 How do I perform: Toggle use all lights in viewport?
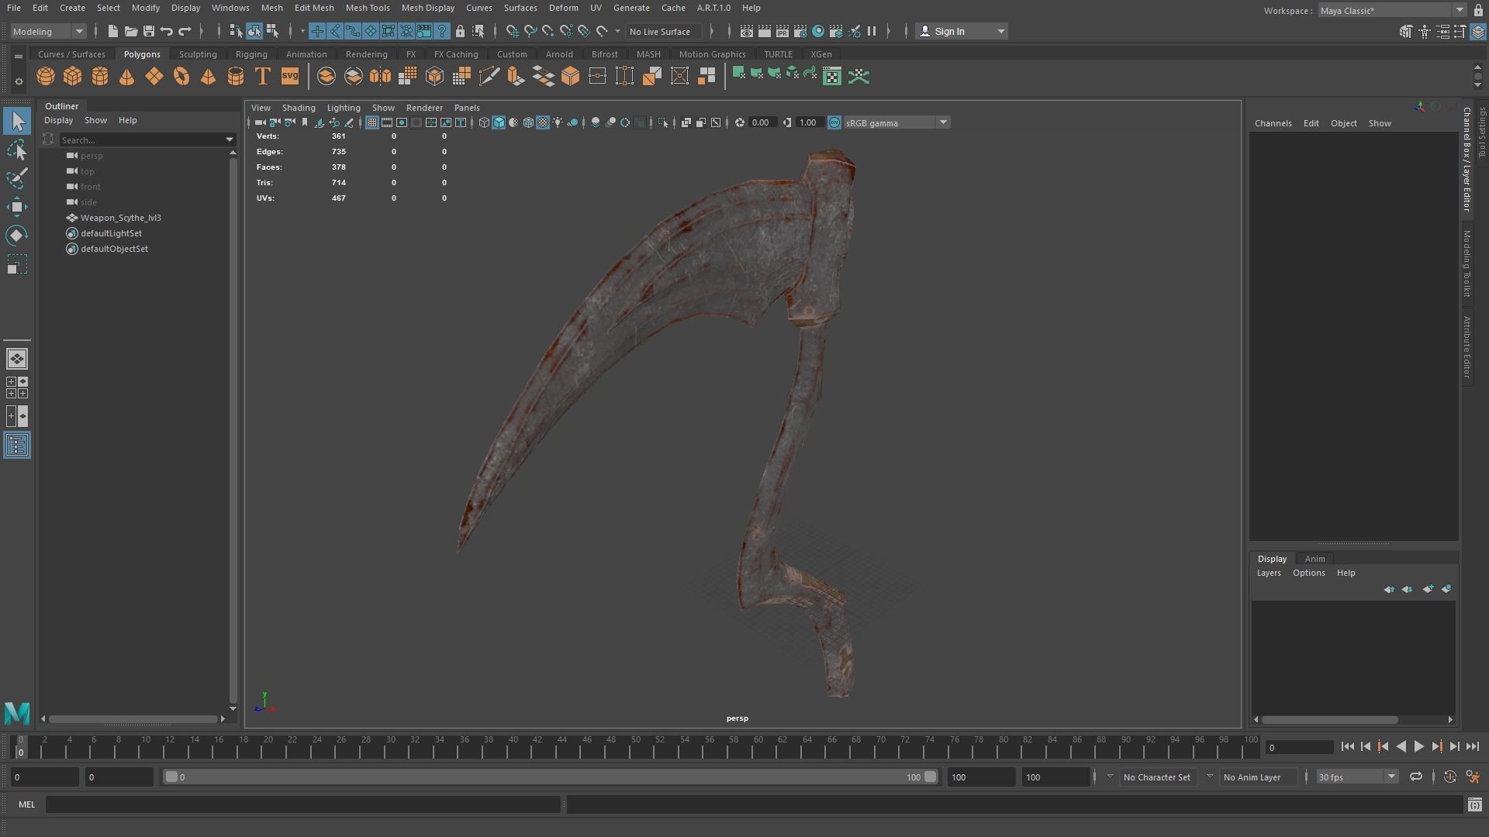click(x=558, y=122)
